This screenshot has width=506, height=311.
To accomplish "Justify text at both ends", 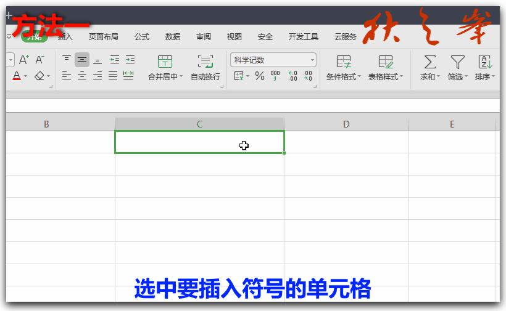I will [x=113, y=76].
